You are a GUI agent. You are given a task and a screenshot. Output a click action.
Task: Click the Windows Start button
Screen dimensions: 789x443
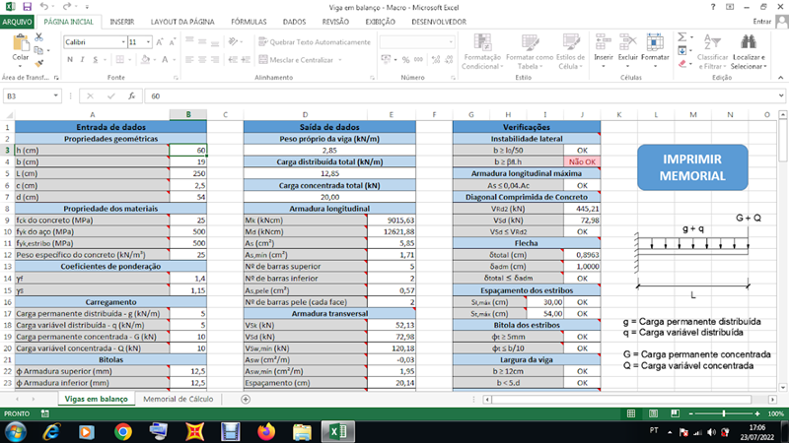pos(16,431)
